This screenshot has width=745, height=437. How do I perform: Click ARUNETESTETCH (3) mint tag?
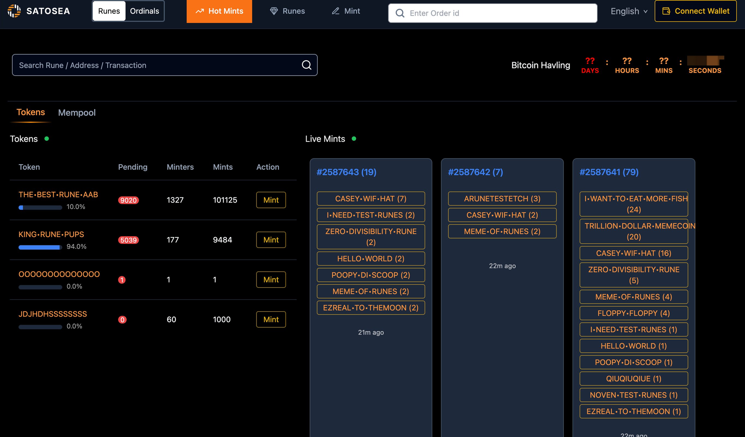(502, 199)
